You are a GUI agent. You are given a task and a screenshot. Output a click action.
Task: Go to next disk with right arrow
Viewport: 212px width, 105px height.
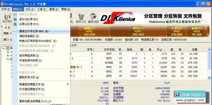click(x=9, y=28)
